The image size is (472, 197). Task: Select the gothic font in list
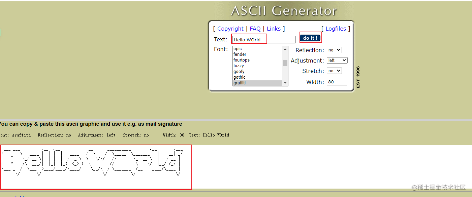pos(258,77)
